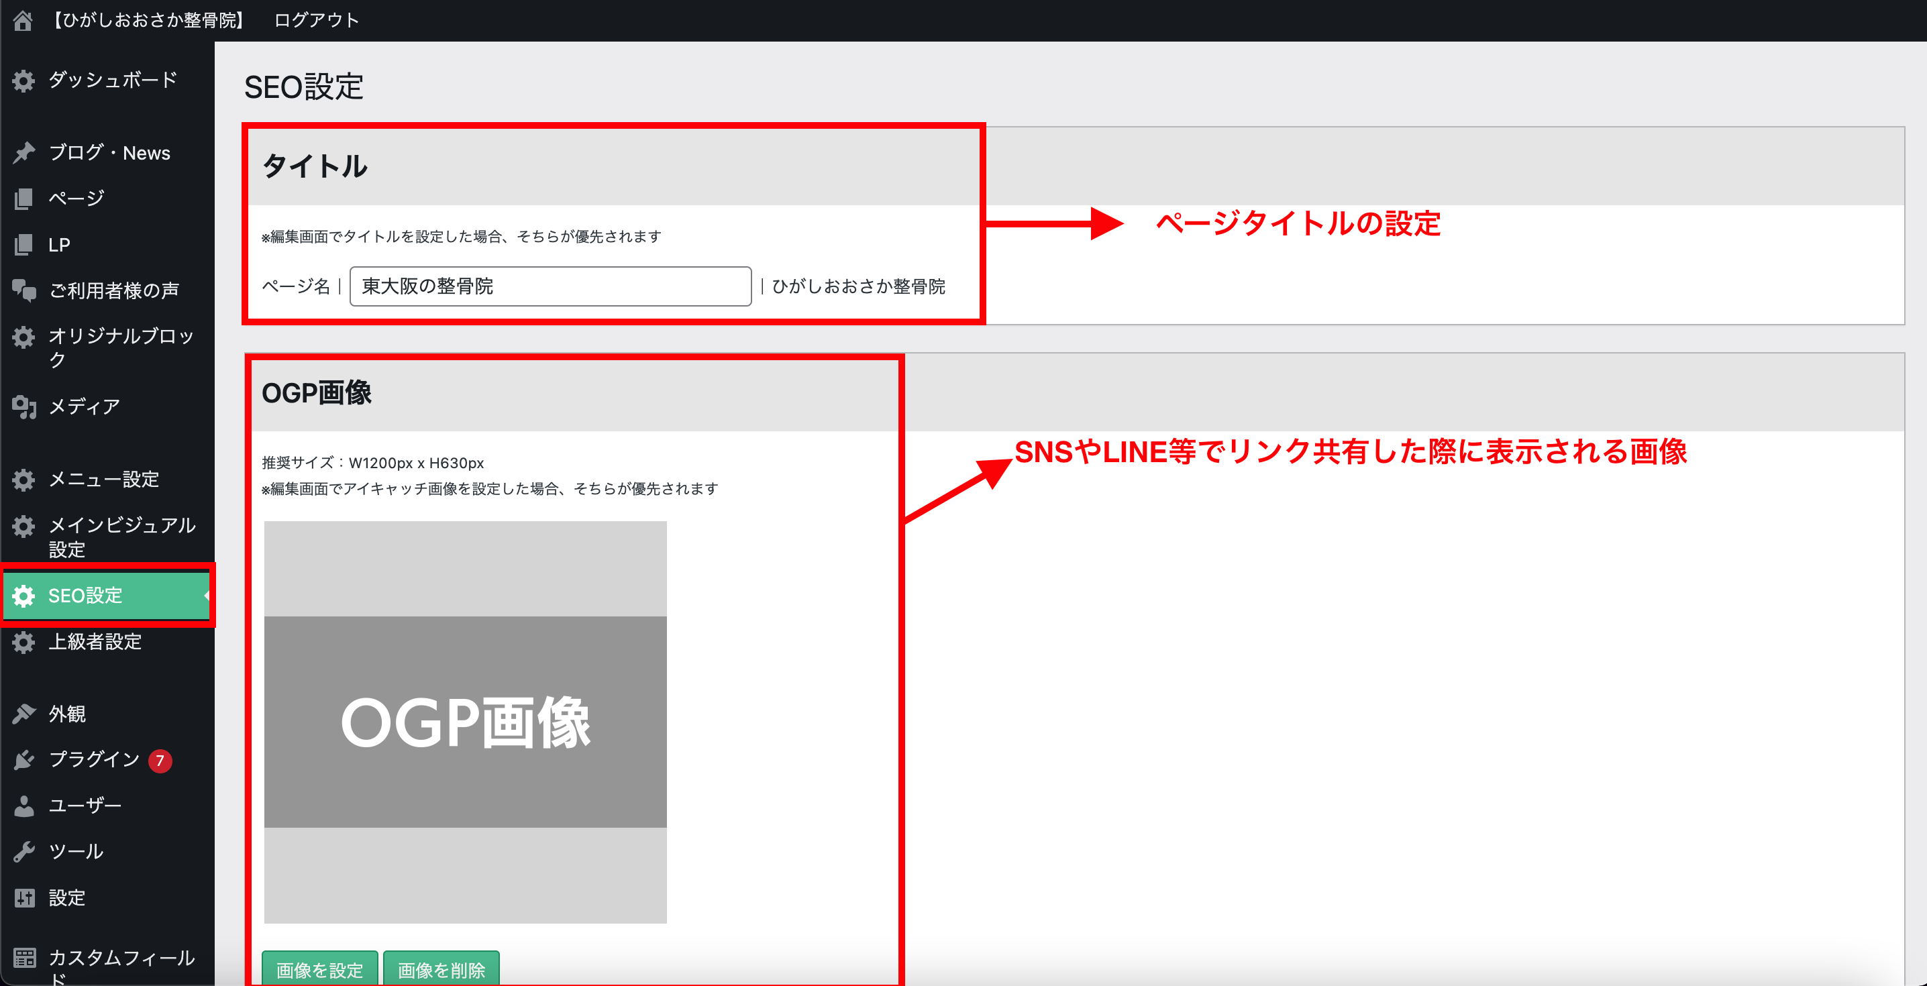
Task: Select メインビジュアル設定 menu item
Action: 121,537
